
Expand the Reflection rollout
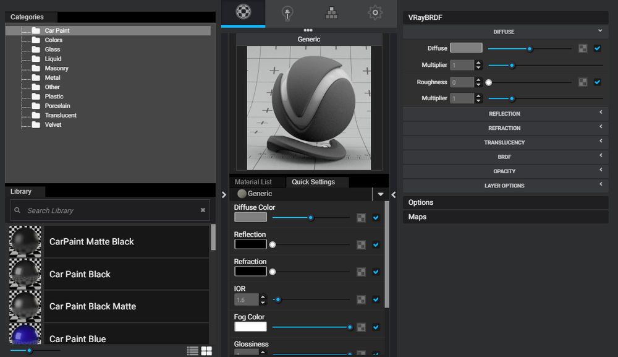(x=504, y=114)
